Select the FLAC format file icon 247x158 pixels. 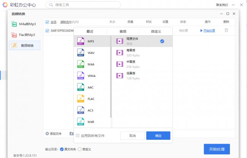coord(81,99)
